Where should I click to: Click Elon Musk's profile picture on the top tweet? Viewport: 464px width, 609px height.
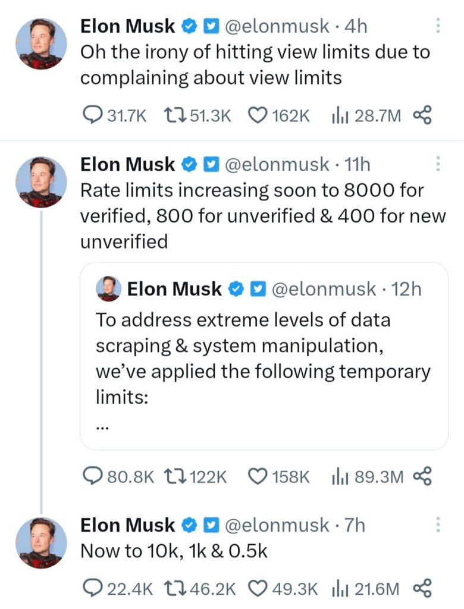[41, 43]
